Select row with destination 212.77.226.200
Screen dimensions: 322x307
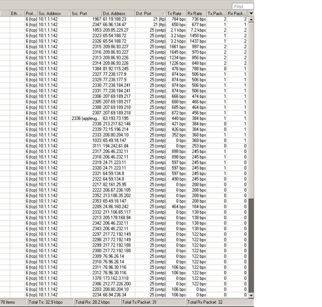[x=123, y=284]
